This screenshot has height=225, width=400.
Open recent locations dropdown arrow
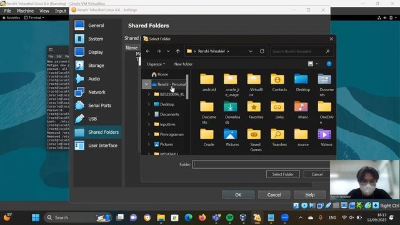click(x=168, y=51)
